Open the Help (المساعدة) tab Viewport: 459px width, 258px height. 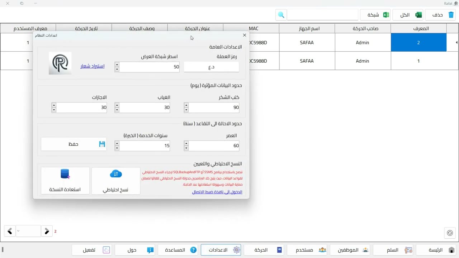pos(178,250)
